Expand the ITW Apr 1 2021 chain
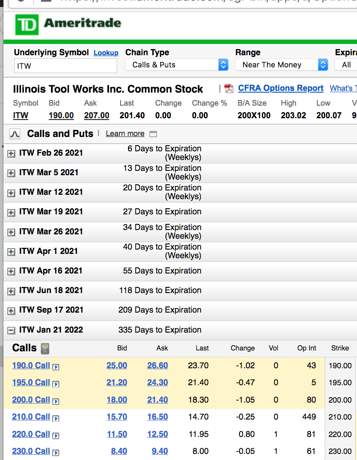Viewport: 357px width, 460px height. click(11, 252)
